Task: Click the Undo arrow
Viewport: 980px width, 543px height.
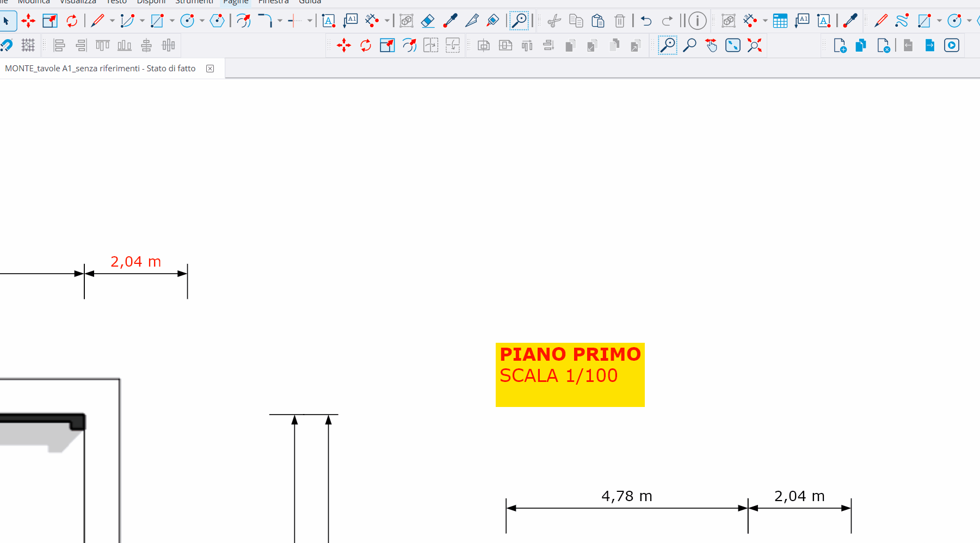Action: coord(646,21)
